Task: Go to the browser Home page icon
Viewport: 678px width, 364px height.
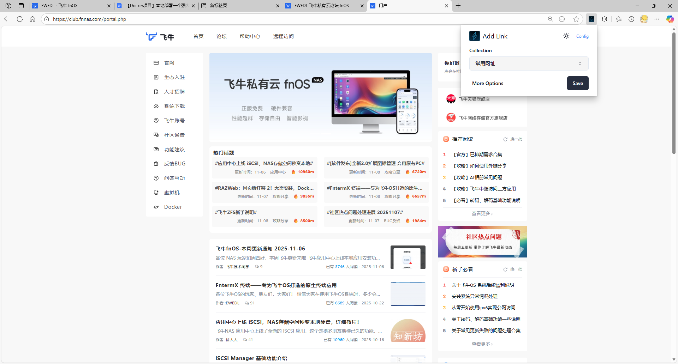Action: 32,19
